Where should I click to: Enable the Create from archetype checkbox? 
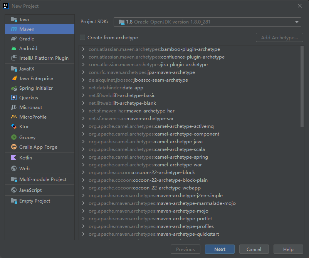82,38
